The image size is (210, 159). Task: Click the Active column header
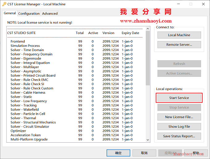pyautogui.click(x=93, y=33)
